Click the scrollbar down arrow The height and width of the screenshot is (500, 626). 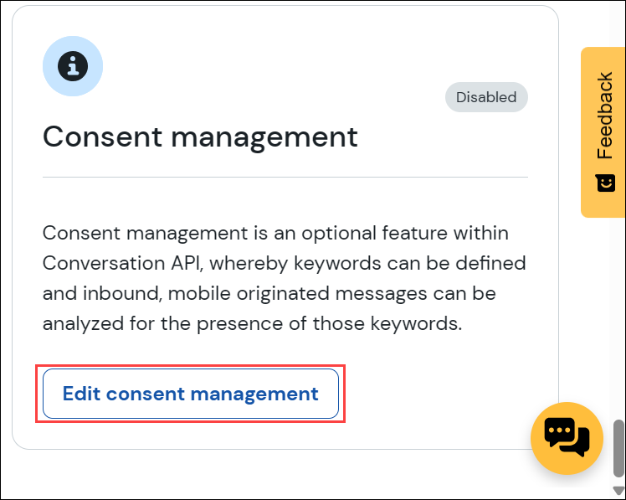[x=618, y=490]
